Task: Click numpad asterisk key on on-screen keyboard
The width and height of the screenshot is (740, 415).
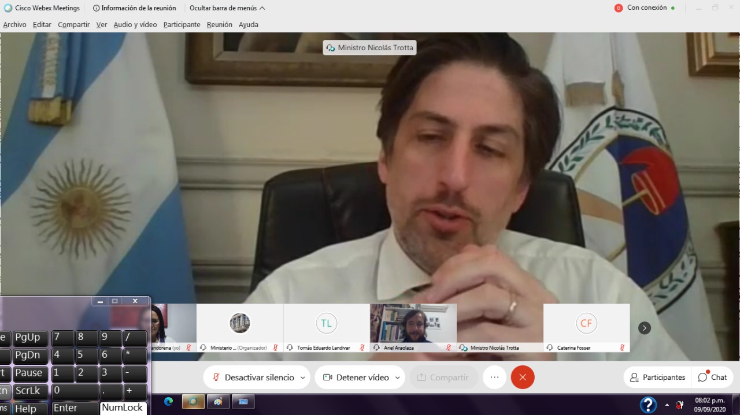Action: [x=135, y=356]
